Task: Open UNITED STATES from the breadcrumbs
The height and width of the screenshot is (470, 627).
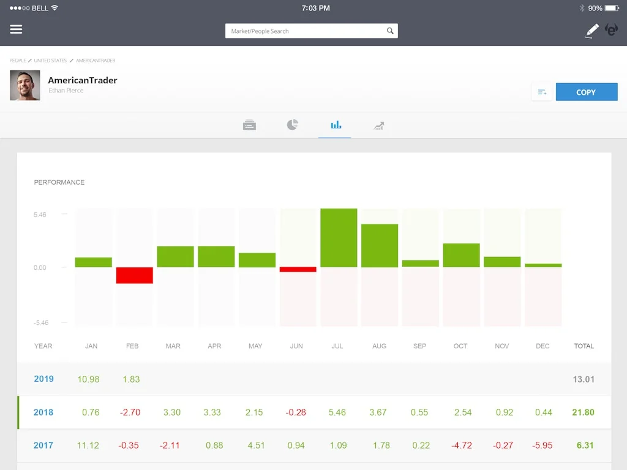Action: pos(49,60)
